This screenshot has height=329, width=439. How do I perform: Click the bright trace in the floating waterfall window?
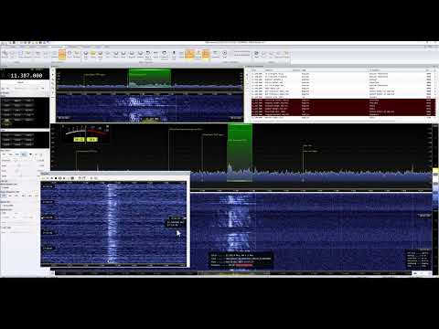click(x=112, y=223)
